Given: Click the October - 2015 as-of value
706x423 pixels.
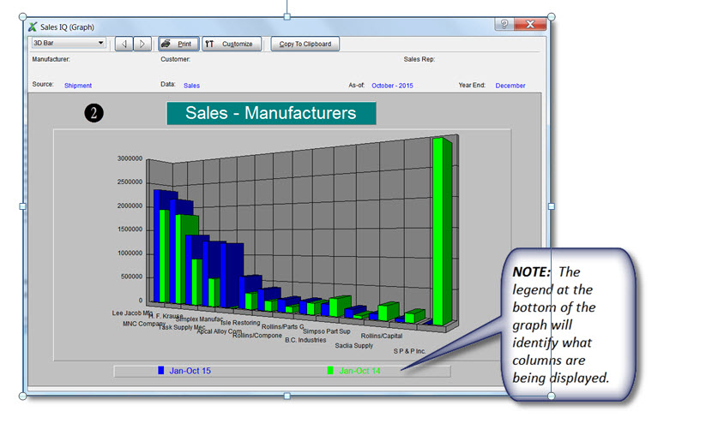Looking at the screenshot, I should click(x=392, y=86).
